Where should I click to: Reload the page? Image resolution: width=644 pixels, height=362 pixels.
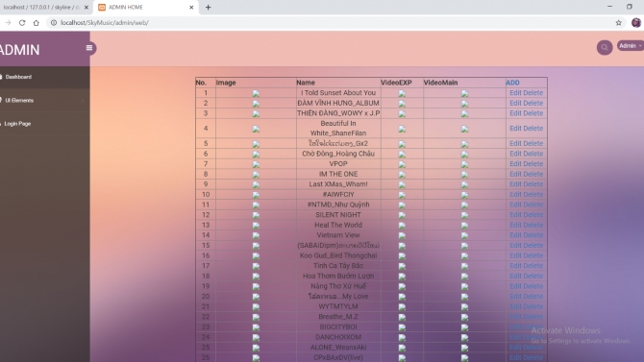pyautogui.click(x=22, y=23)
